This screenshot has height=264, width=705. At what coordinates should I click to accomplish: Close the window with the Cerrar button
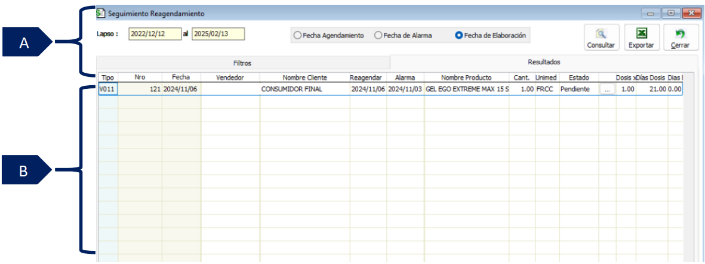click(x=681, y=38)
